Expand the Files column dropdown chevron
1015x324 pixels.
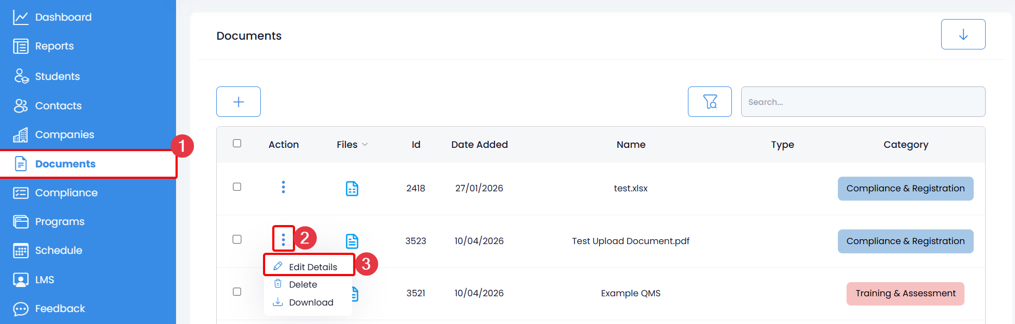pyautogui.click(x=365, y=145)
